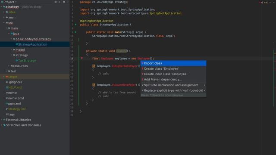Click the orange target folder icon

tap(7, 77)
